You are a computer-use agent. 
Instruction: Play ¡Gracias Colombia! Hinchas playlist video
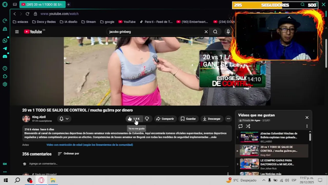pos(272,137)
